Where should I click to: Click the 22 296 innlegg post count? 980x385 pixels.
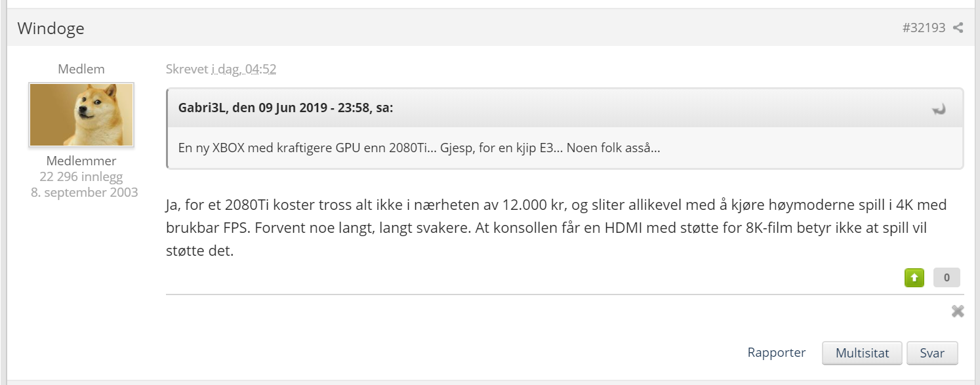click(81, 176)
